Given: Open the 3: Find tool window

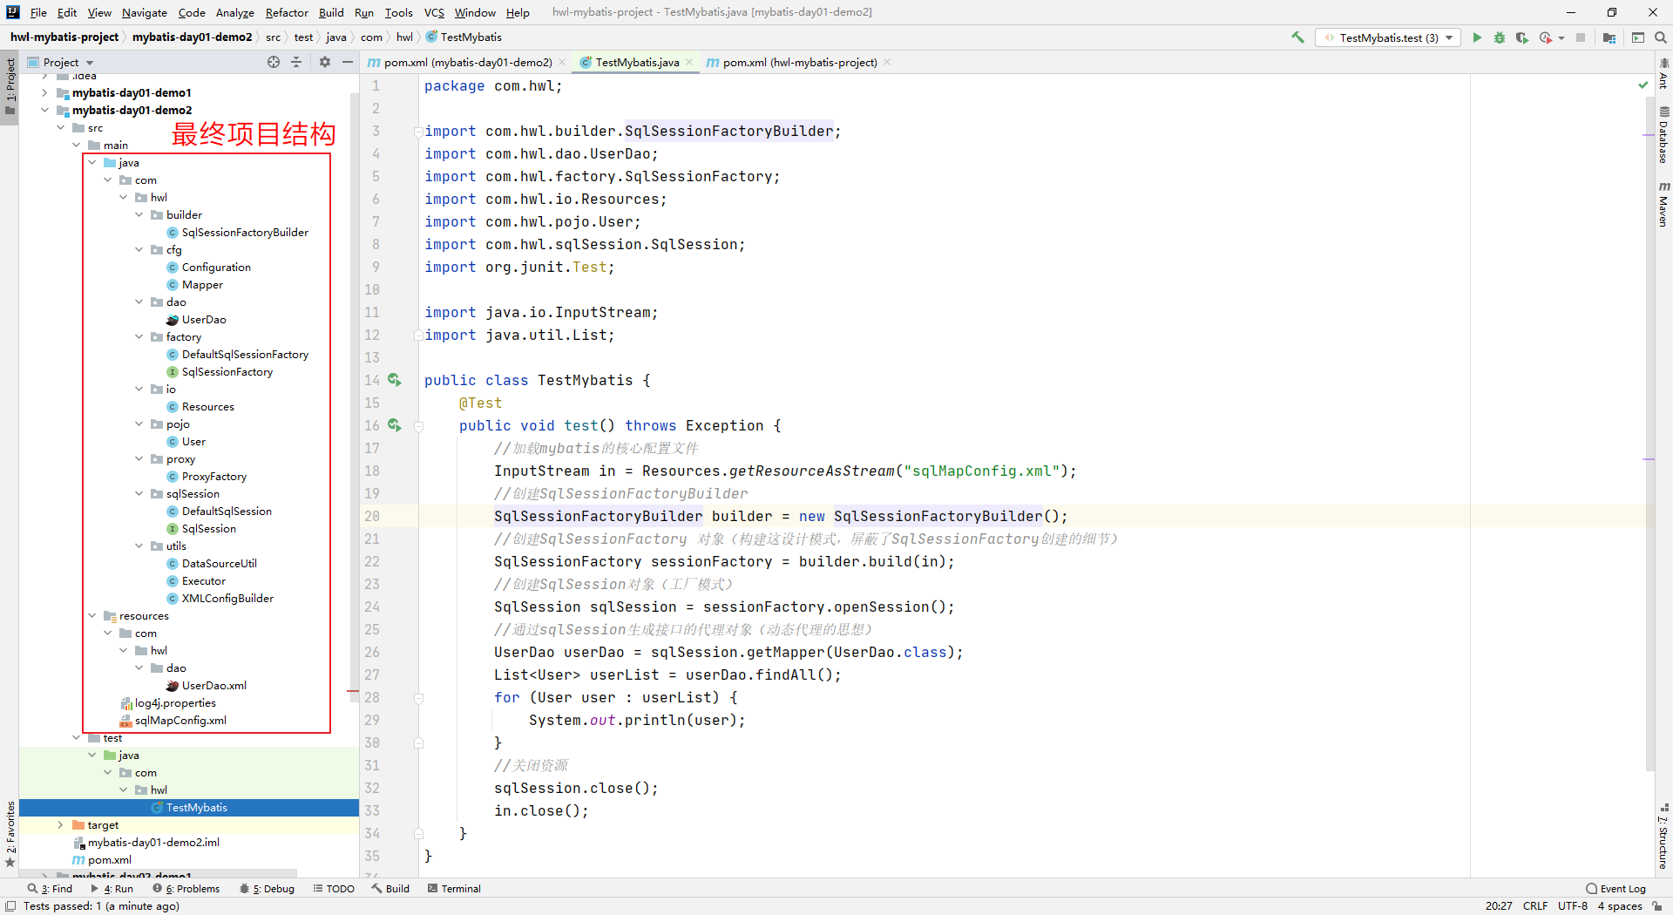Looking at the screenshot, I should click(50, 889).
